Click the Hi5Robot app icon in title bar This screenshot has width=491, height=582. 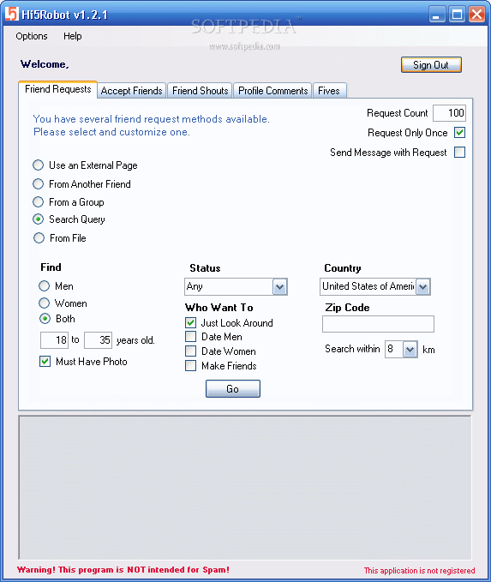(x=11, y=14)
